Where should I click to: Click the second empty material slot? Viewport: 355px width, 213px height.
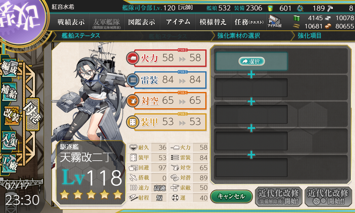[x=251, y=88]
